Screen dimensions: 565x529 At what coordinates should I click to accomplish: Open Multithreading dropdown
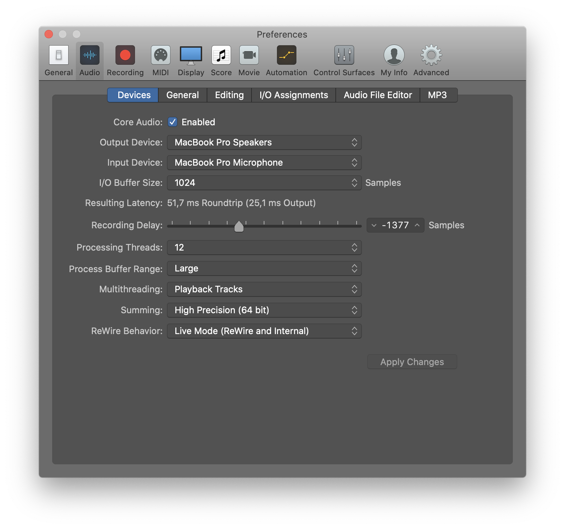point(264,289)
